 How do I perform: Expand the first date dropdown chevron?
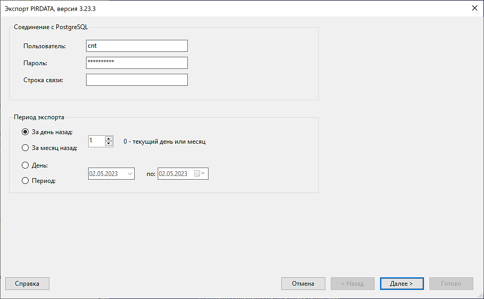(x=129, y=174)
